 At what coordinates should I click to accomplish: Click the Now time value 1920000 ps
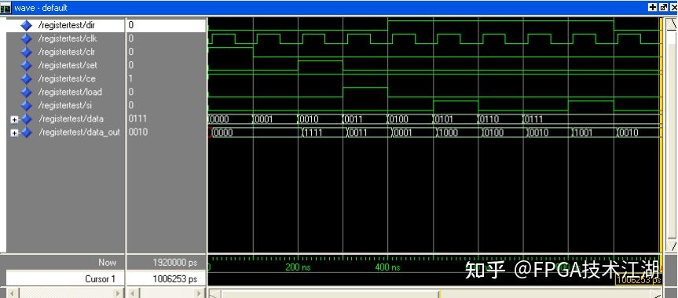point(175,262)
